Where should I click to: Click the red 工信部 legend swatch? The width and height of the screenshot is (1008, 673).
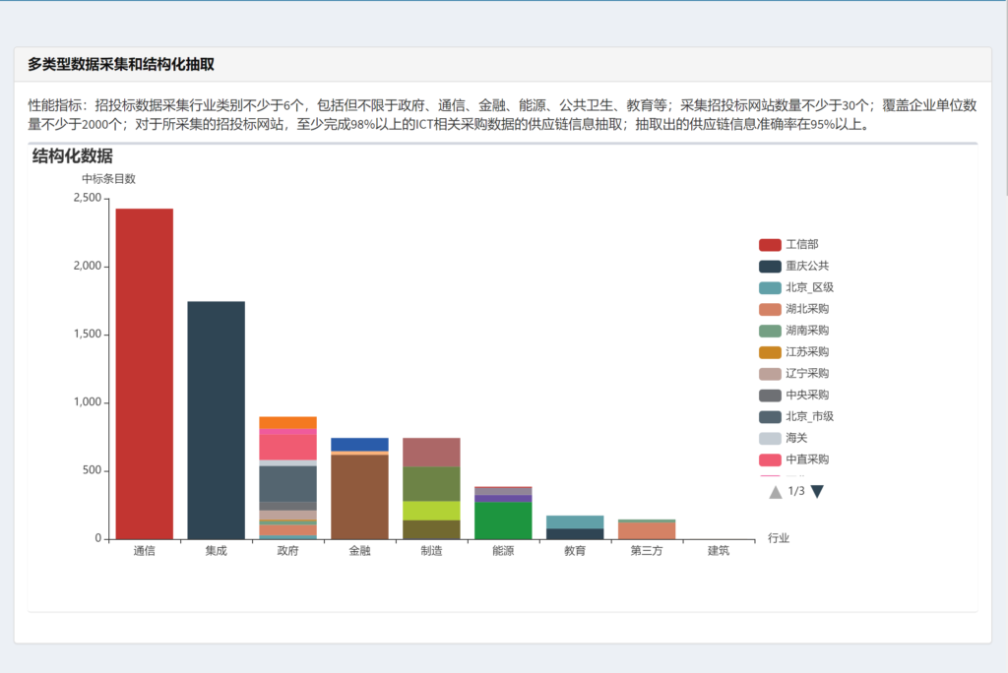click(769, 244)
